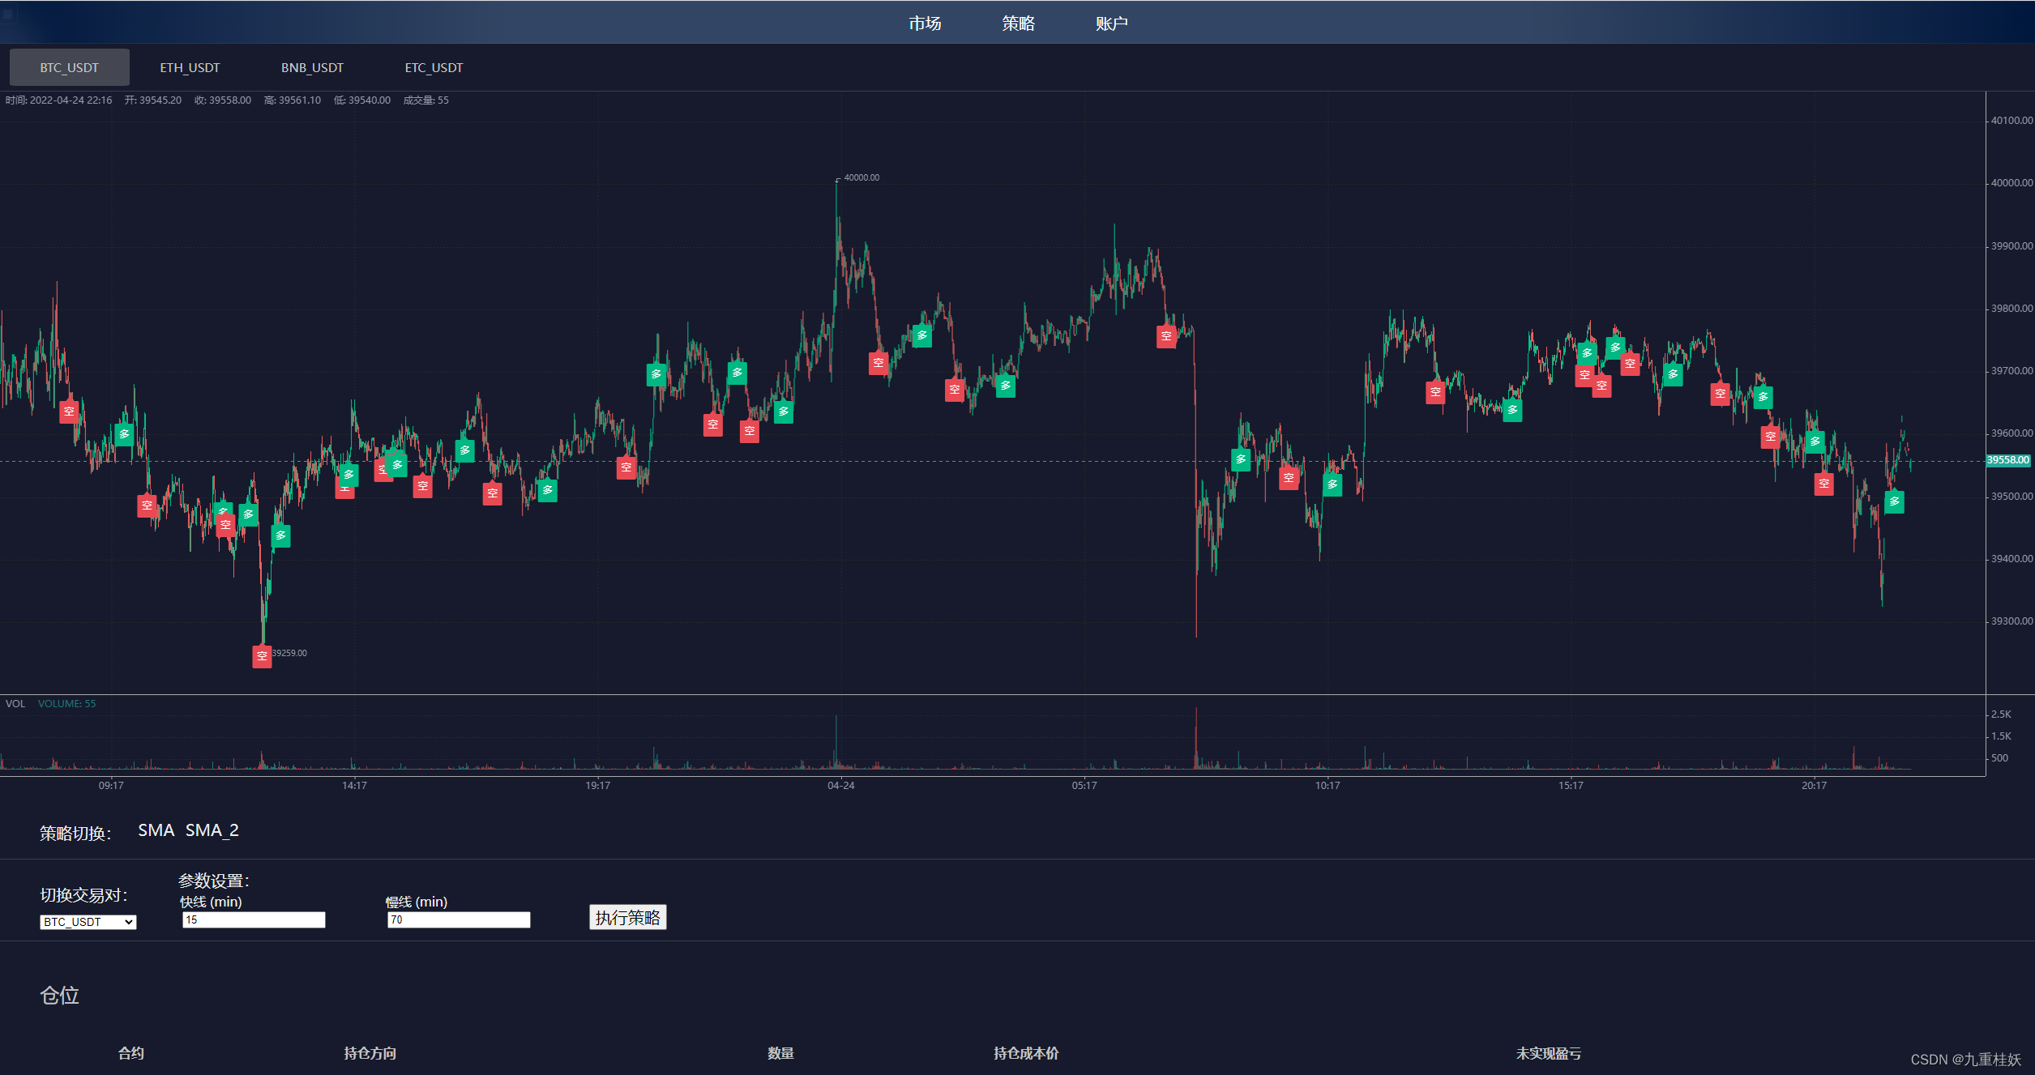The height and width of the screenshot is (1075, 2035).
Task: Go to the 策略 page in the top navigation
Action: click(1018, 23)
